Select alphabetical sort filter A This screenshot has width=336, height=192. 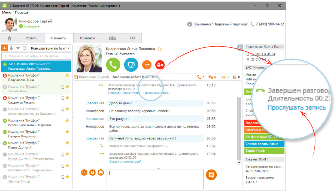(5, 48)
